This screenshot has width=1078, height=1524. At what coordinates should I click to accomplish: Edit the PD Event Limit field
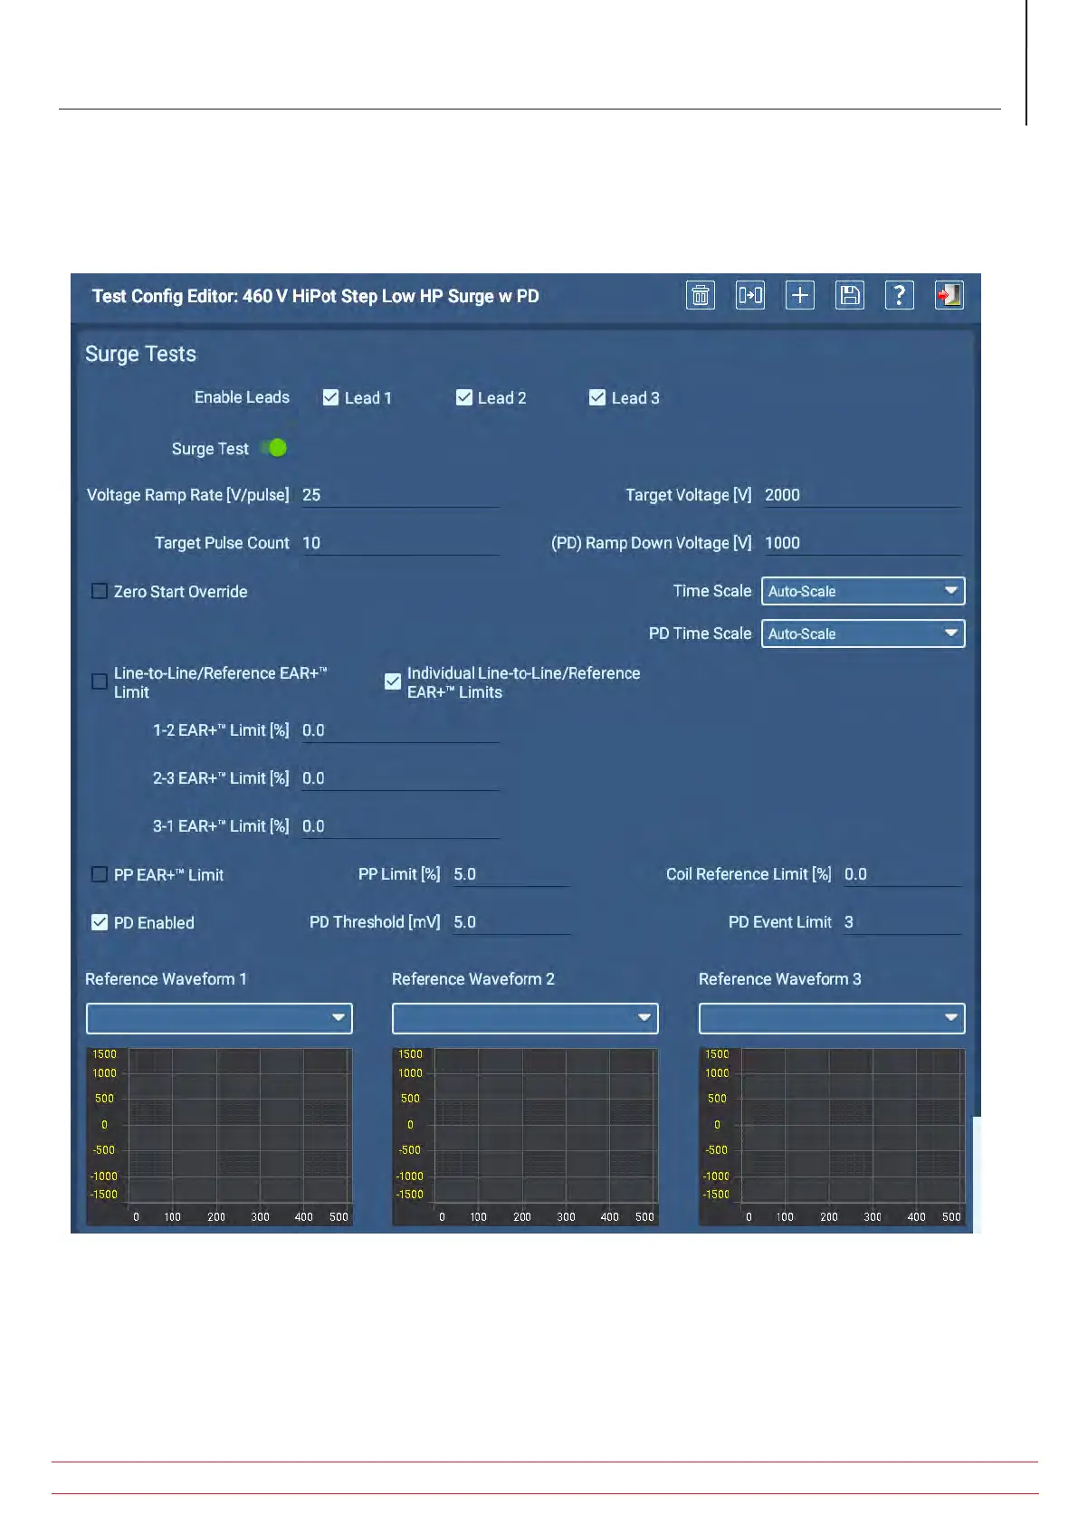[902, 922]
